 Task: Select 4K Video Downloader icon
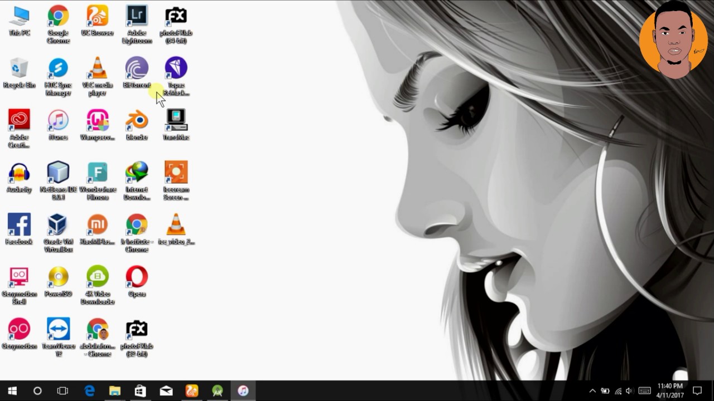click(98, 286)
